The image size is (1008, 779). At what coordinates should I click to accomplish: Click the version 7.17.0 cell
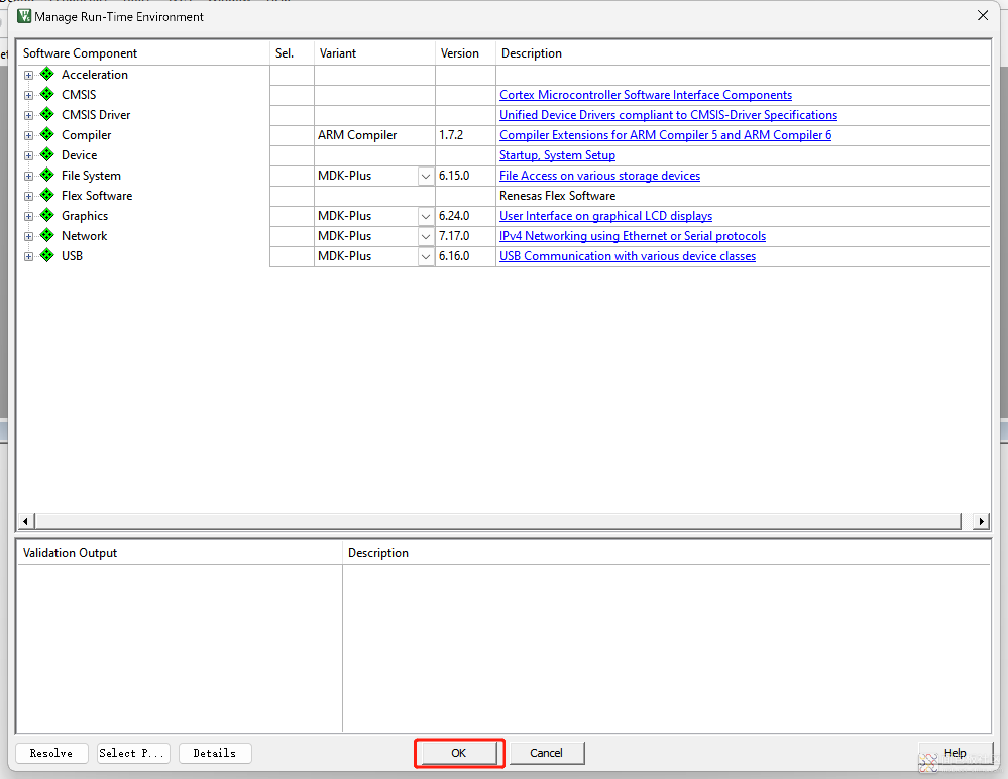click(x=466, y=236)
